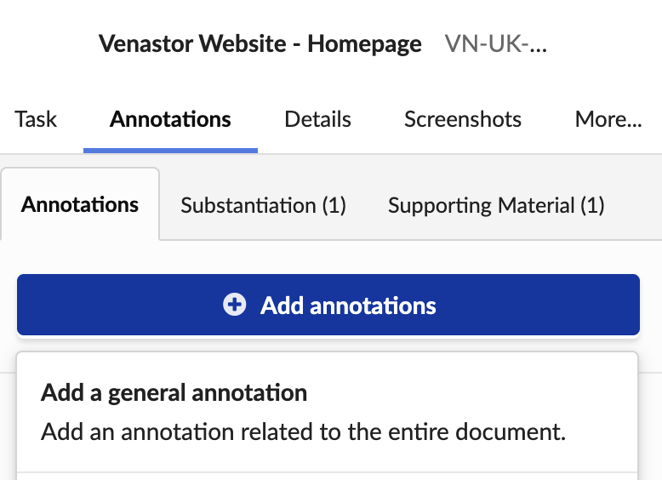The height and width of the screenshot is (480, 662).
Task: Expand the More... tab overflow menu
Action: 608,119
